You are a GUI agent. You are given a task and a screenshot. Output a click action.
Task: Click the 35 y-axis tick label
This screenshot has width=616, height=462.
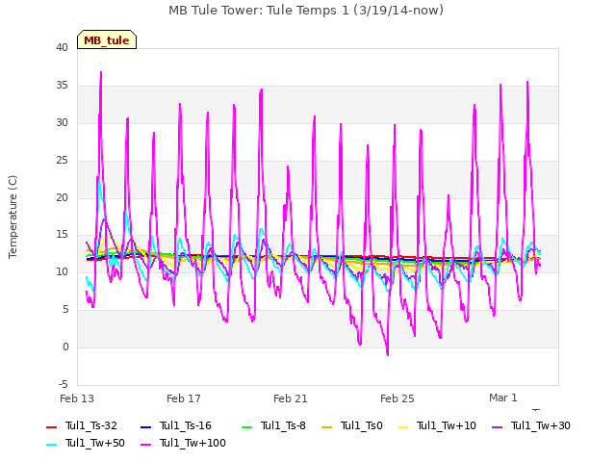pos(62,86)
